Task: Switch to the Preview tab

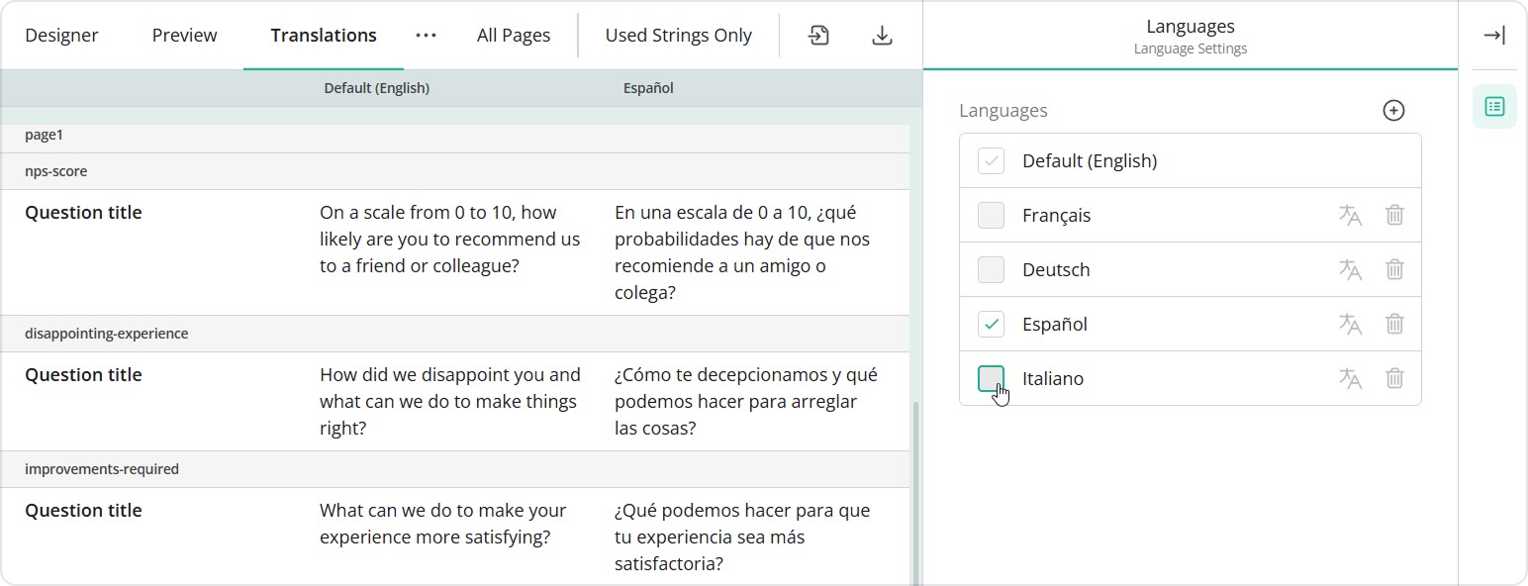Action: point(184,35)
